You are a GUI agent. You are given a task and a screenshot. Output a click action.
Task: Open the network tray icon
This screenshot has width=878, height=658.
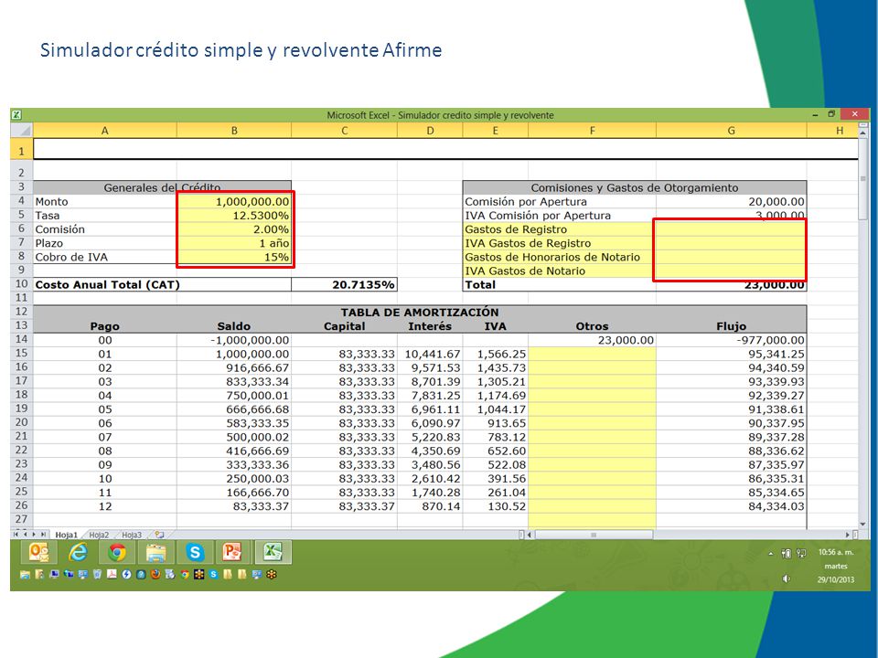(x=801, y=554)
